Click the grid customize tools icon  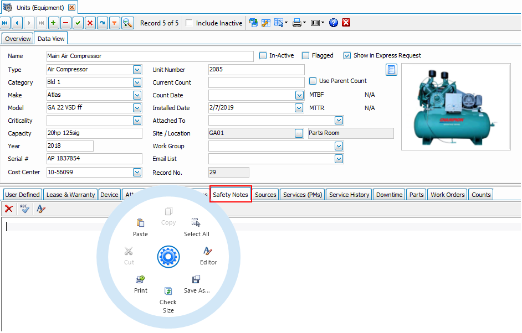(x=265, y=23)
